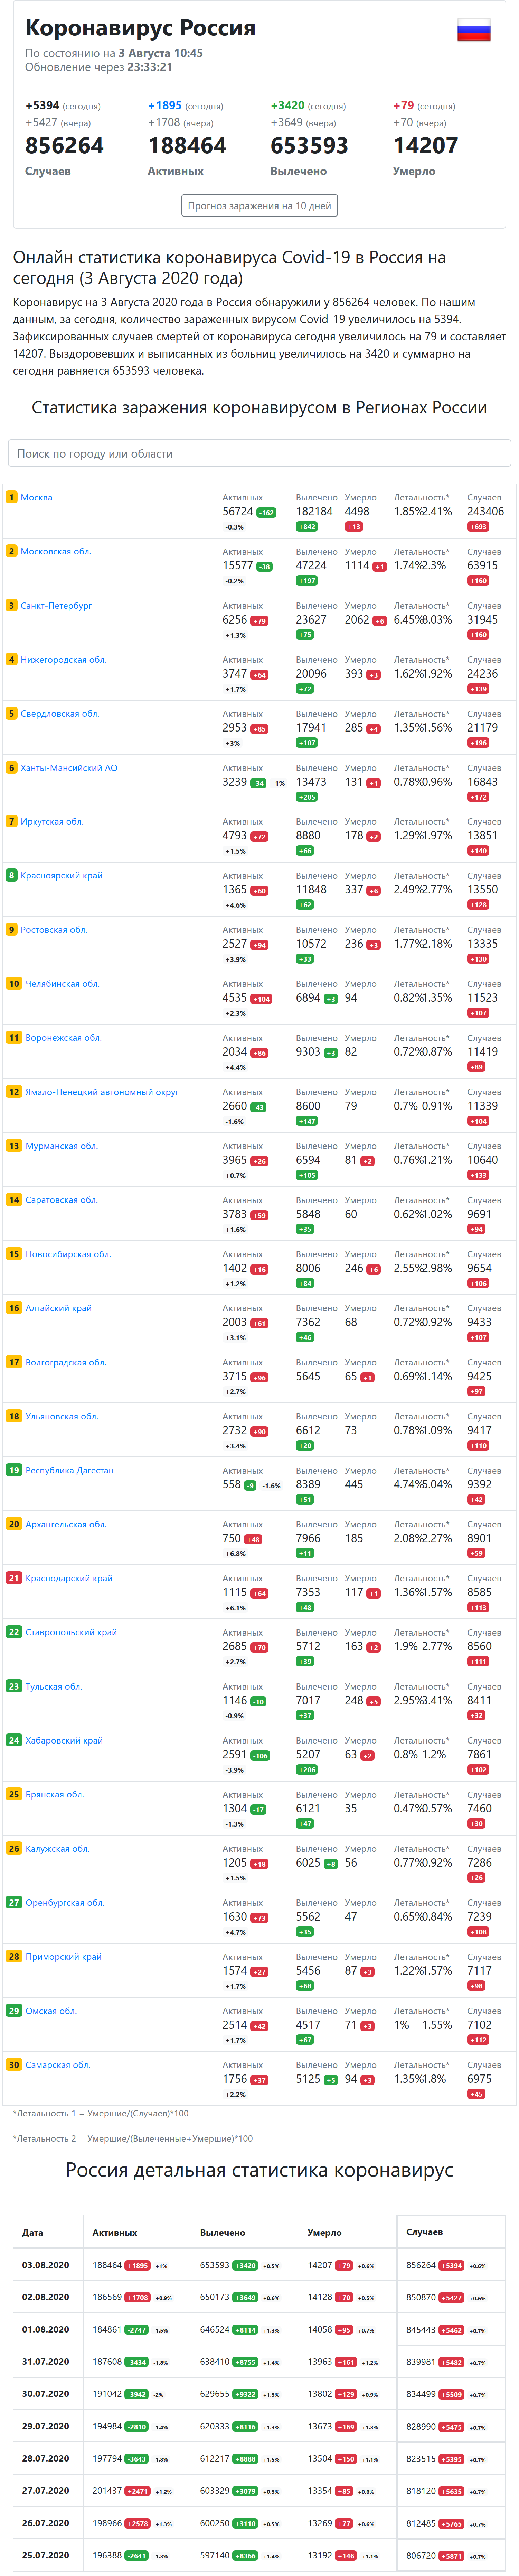Image resolution: width=519 pixels, height=2576 pixels.
Task: Click the Russian flag icon
Action: 474,30
